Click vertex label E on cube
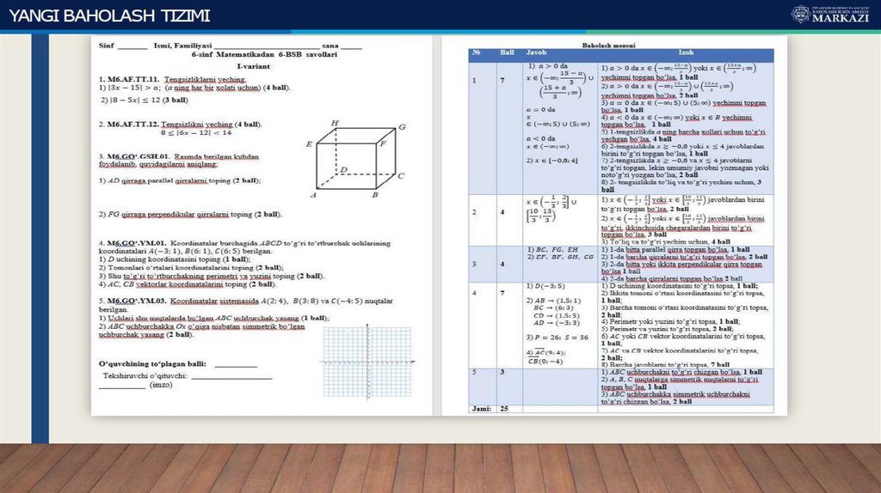The height and width of the screenshot is (493, 881). tap(309, 144)
